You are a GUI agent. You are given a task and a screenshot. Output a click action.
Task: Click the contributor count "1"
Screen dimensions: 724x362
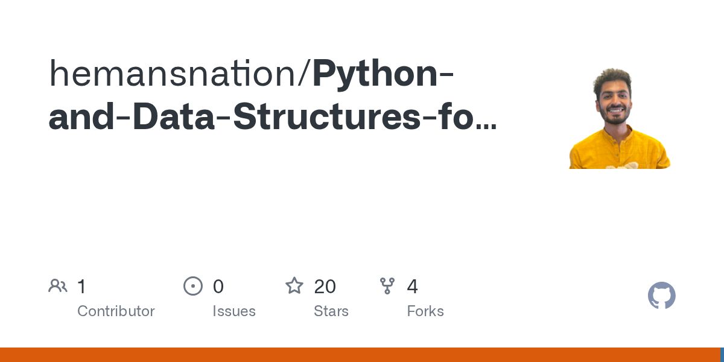point(82,287)
